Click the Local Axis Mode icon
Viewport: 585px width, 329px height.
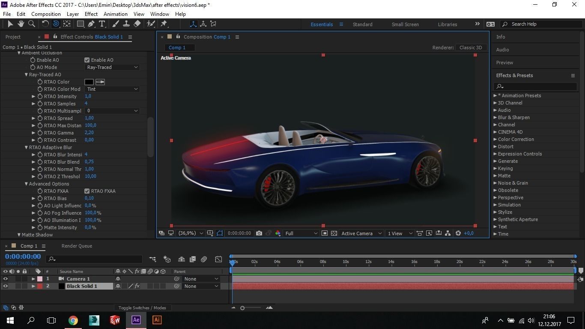(x=193, y=24)
